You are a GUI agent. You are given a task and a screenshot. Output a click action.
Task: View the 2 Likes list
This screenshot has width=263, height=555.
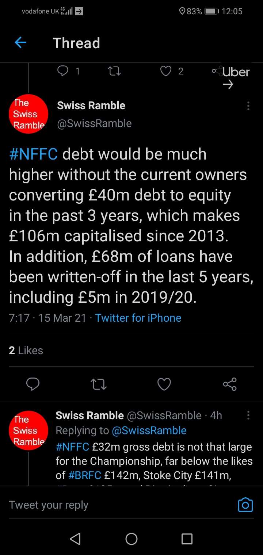(x=26, y=351)
